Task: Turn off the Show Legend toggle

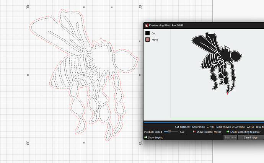Action: [146, 137]
